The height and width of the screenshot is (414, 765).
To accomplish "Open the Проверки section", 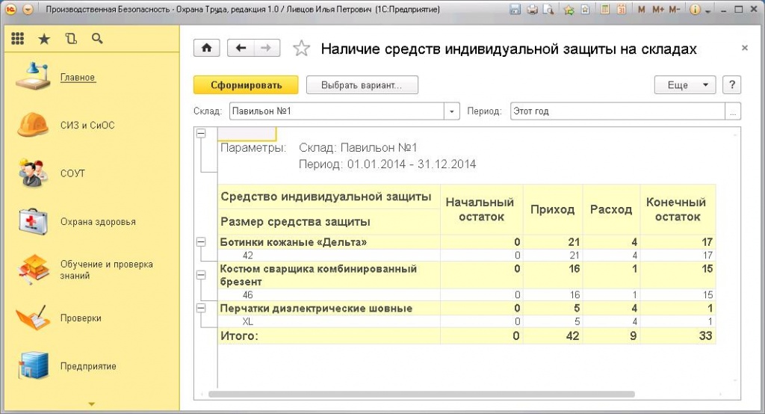I will coord(81,318).
